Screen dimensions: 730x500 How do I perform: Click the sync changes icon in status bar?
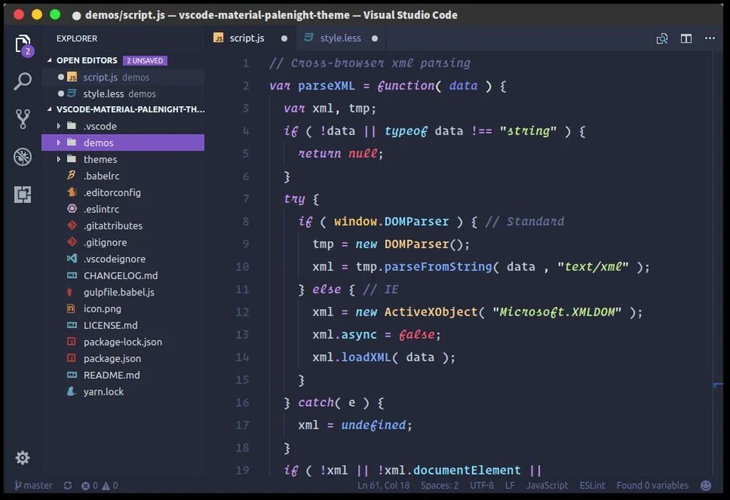point(68,486)
